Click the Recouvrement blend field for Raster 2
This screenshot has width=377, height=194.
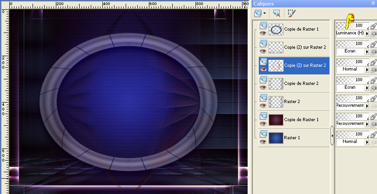click(350, 105)
